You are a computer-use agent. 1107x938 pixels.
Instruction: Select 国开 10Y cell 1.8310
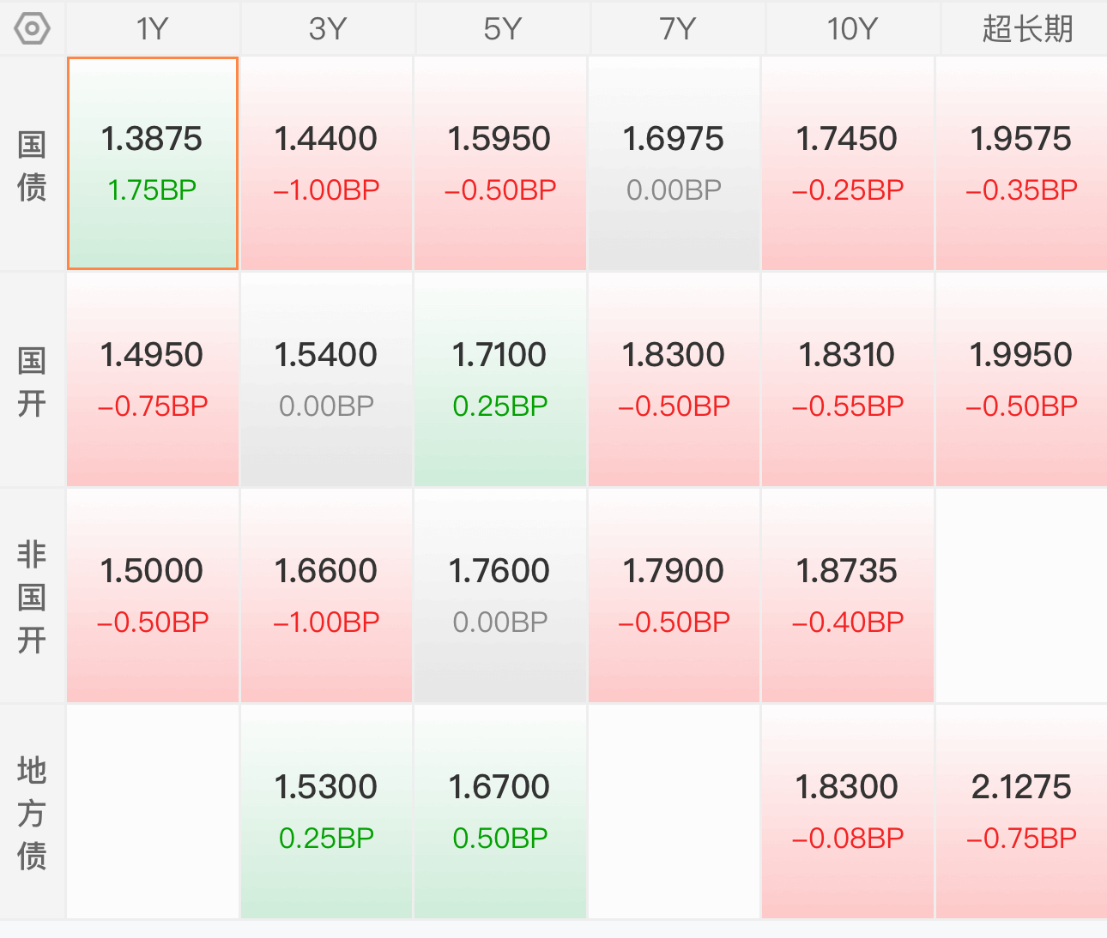pyautogui.click(x=847, y=380)
